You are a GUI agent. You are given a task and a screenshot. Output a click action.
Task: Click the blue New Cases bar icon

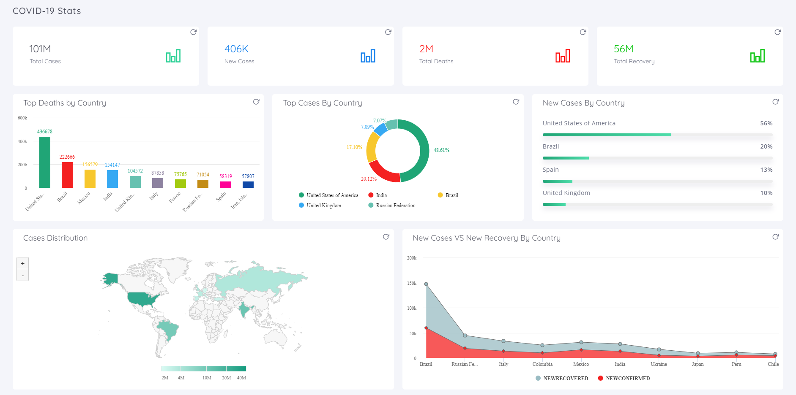coord(368,56)
